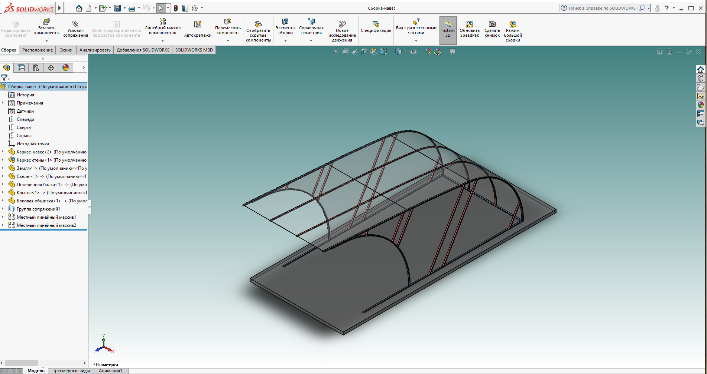Click the Rebuild traffic light icon
The image size is (707, 374).
176,8
